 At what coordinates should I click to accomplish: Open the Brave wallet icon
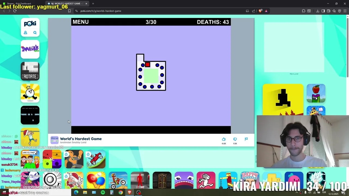[x=329, y=11]
